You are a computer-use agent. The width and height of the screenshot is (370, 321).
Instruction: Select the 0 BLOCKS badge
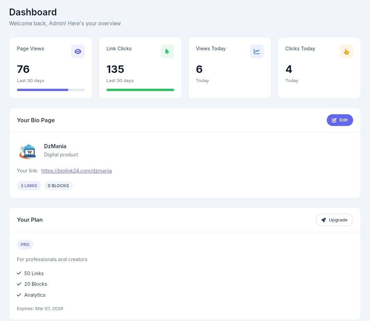[x=58, y=185]
